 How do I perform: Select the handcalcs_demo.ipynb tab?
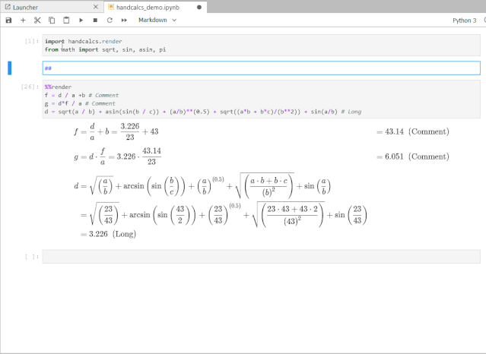click(x=148, y=7)
